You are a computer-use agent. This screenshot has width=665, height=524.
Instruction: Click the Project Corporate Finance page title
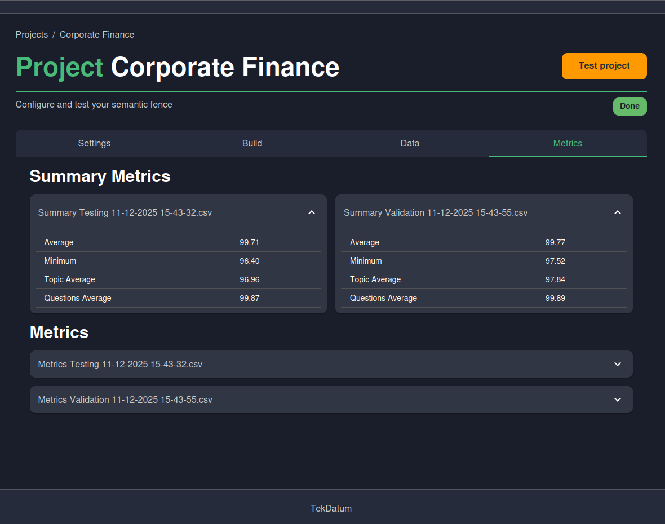[x=178, y=67]
